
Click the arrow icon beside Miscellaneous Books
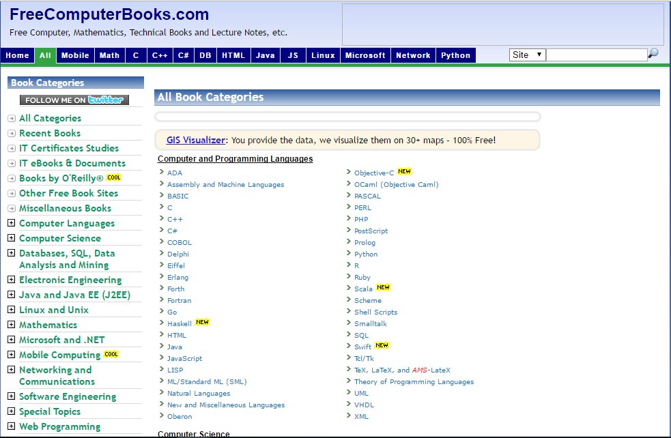click(12, 209)
